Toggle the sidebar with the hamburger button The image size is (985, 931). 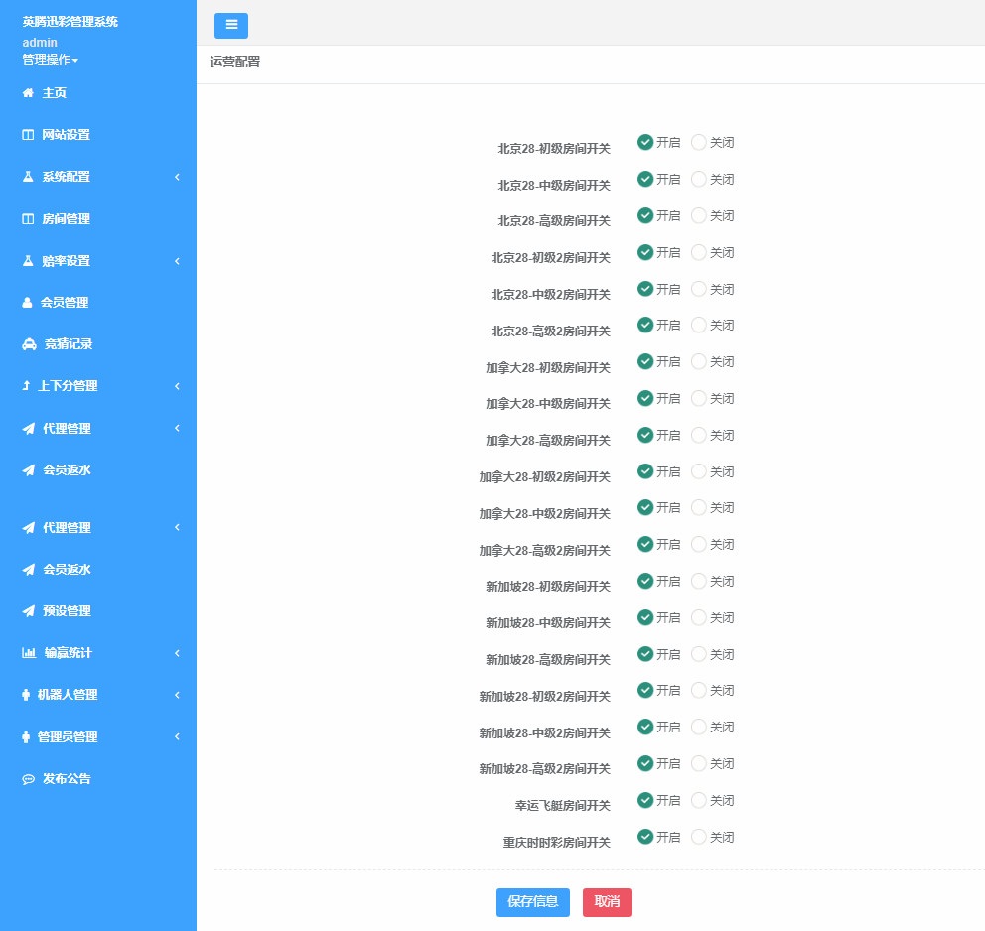(231, 26)
